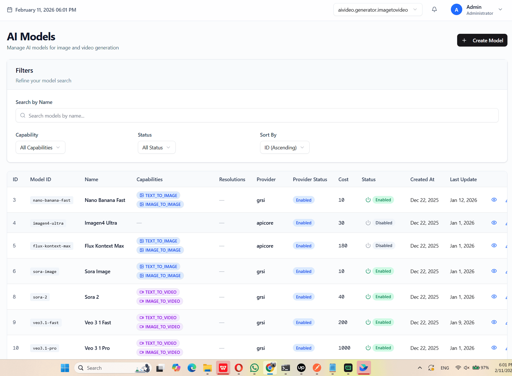Click the Admin avatar icon
Viewport: 512px width, 376px height.
(x=456, y=10)
